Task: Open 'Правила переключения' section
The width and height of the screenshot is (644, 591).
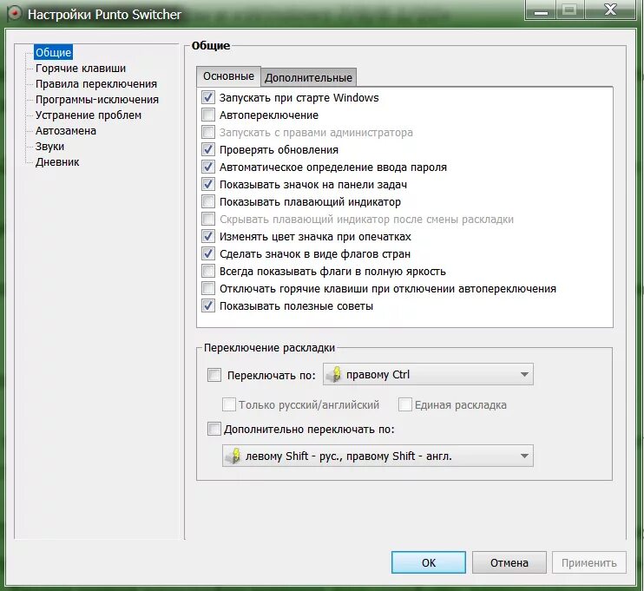Action: (x=96, y=84)
